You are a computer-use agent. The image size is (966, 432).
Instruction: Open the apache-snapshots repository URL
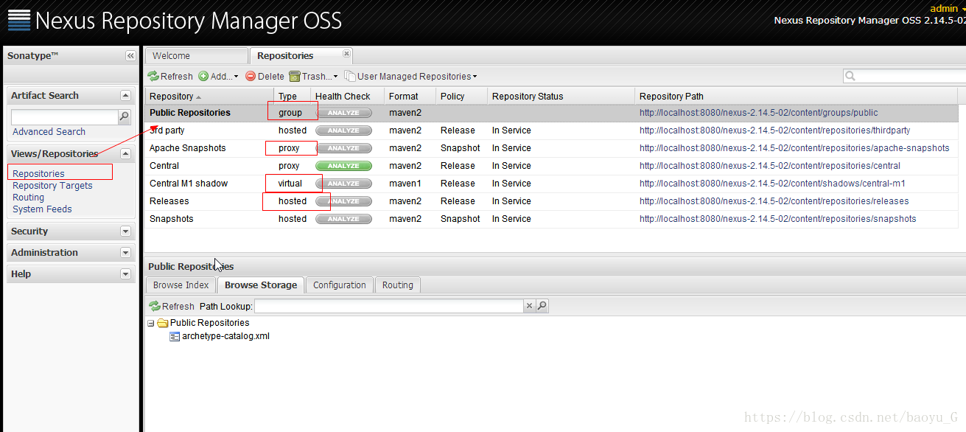794,148
